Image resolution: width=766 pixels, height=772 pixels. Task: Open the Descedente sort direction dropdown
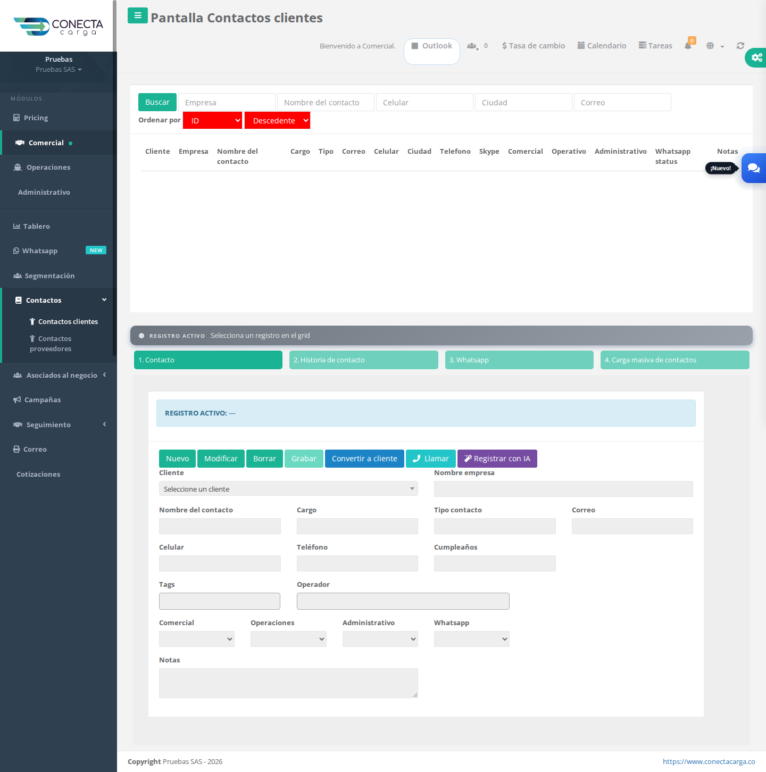click(x=277, y=120)
